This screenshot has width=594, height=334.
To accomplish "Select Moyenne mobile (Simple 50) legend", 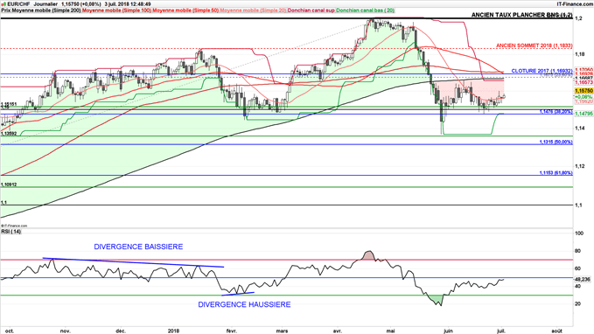I will point(185,10).
